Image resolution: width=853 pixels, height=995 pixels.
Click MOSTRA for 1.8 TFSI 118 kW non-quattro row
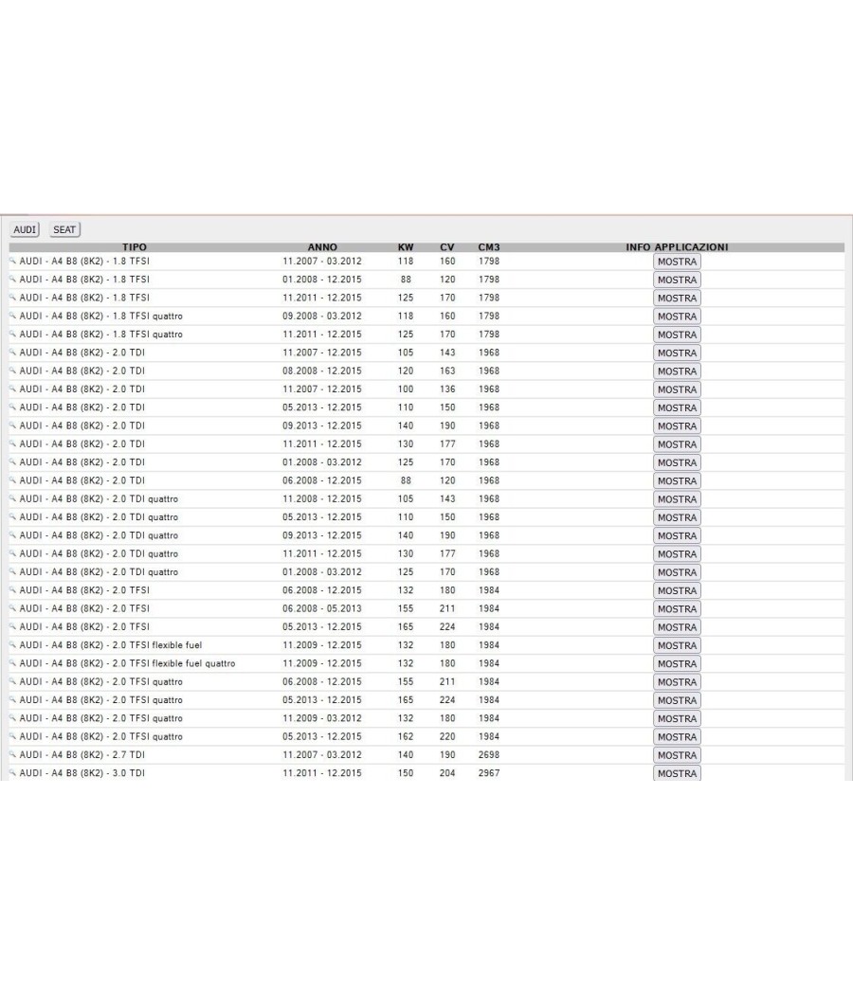678,262
